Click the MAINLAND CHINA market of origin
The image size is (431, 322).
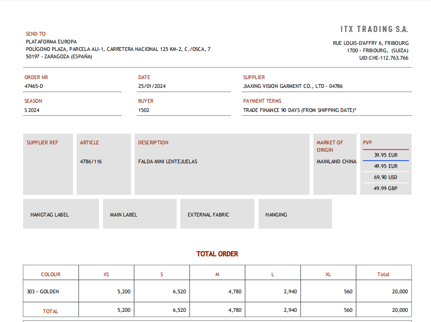coord(336,161)
